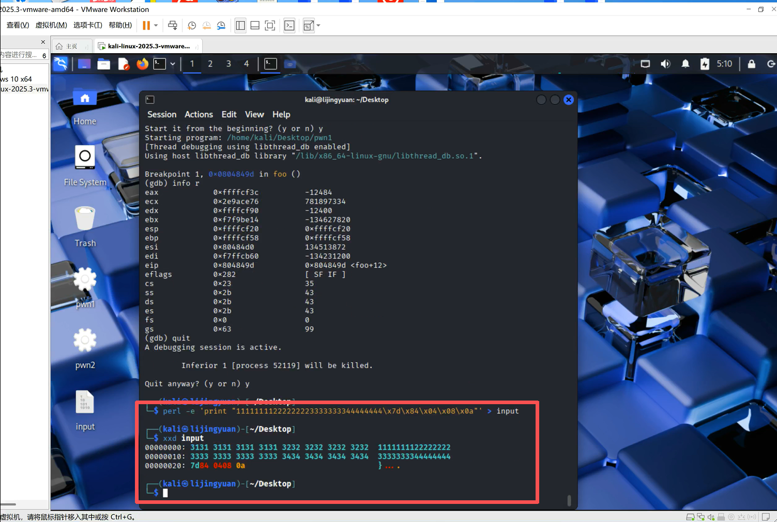Take a snapshot of the virtual machine
The image size is (777, 522).
point(192,25)
